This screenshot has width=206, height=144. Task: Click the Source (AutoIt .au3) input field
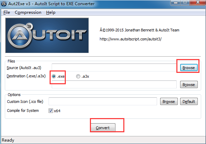114,68
